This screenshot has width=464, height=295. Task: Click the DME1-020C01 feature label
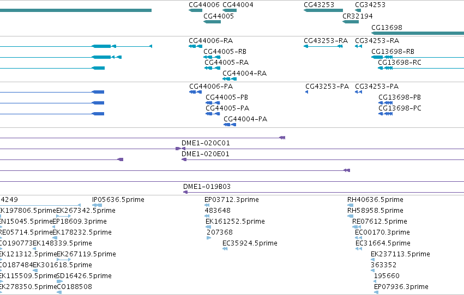point(206,143)
